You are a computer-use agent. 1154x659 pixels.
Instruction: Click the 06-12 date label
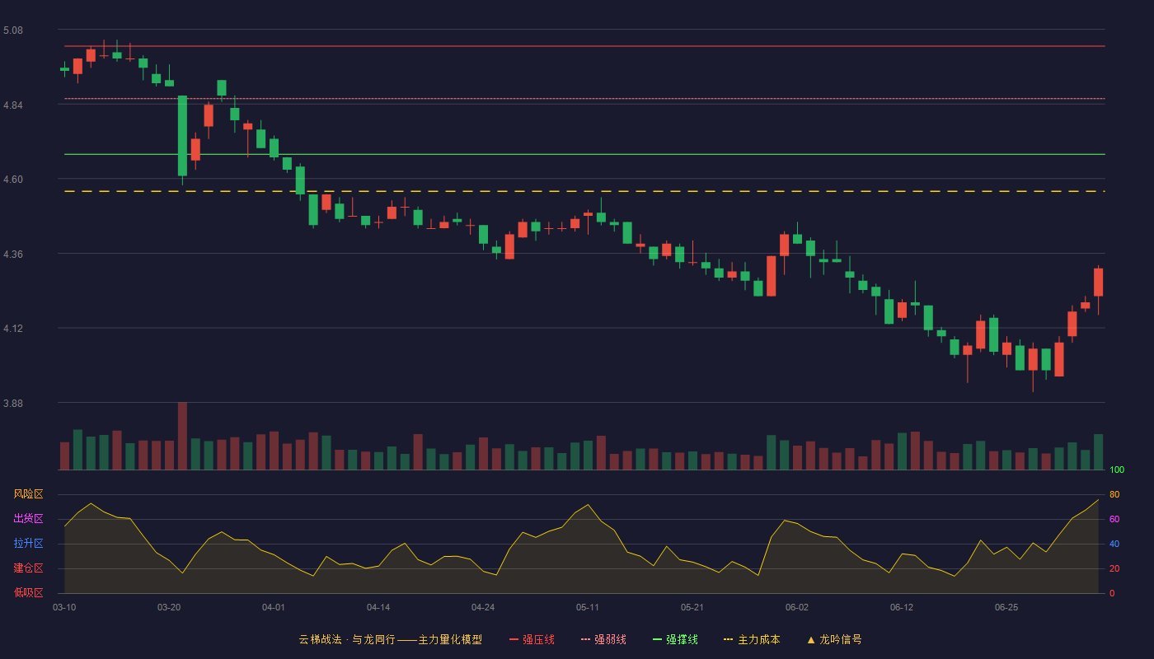click(902, 607)
